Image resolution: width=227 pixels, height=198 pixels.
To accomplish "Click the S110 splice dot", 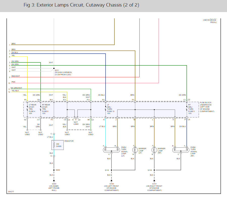I will [x=111, y=170].
